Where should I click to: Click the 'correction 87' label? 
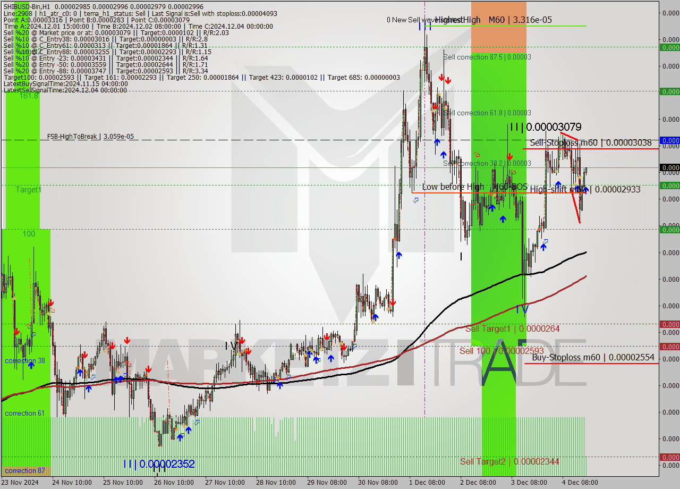point(24,470)
